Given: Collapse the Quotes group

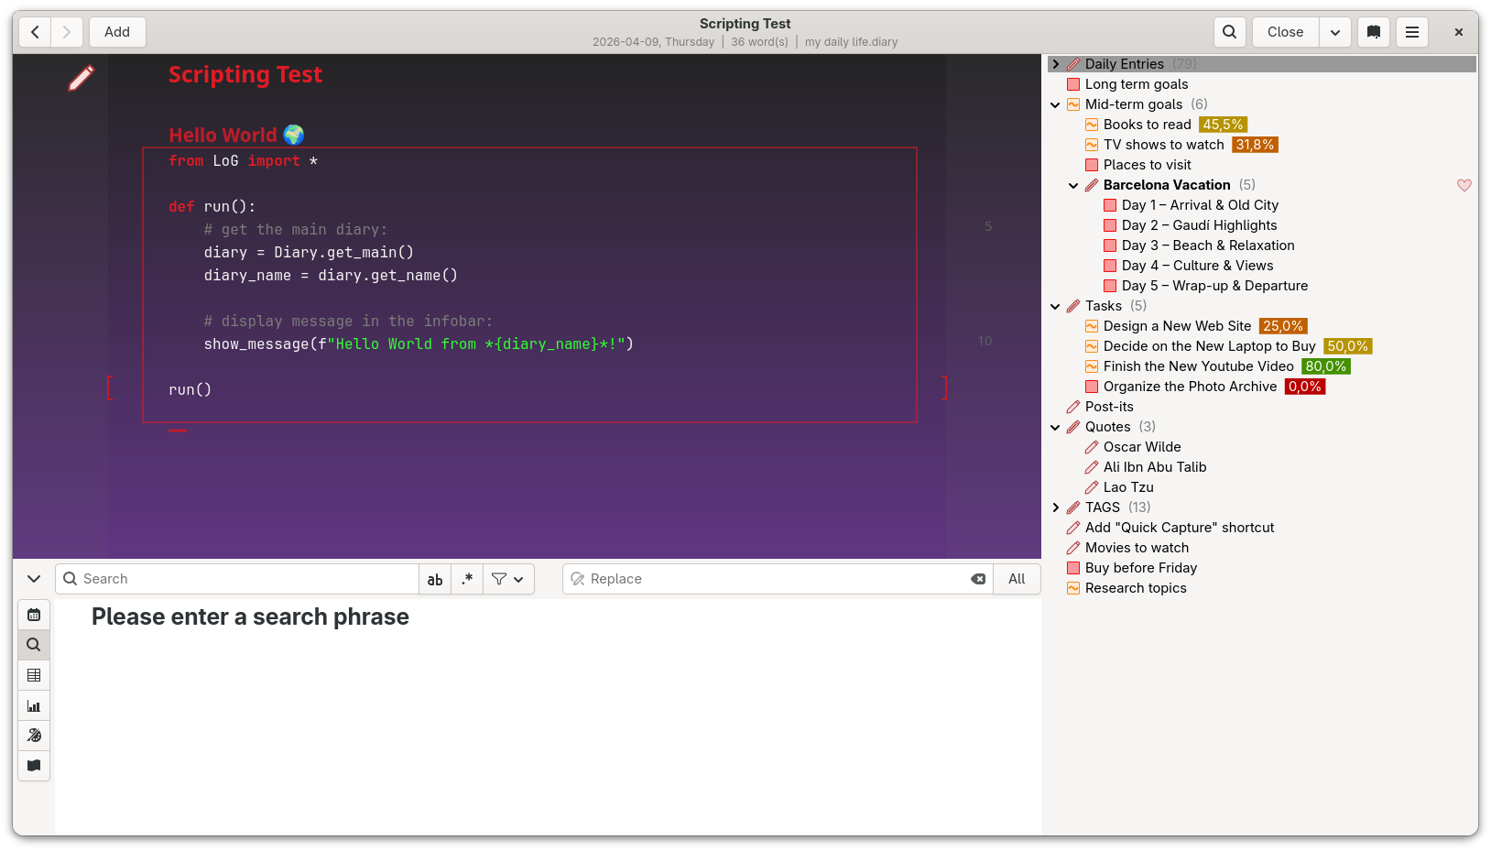Looking at the screenshot, I should [x=1056, y=427].
